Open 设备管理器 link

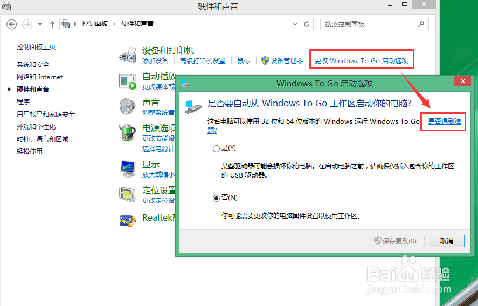pyautogui.click(x=287, y=61)
